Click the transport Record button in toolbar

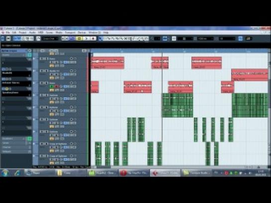pyautogui.click(x=93, y=38)
